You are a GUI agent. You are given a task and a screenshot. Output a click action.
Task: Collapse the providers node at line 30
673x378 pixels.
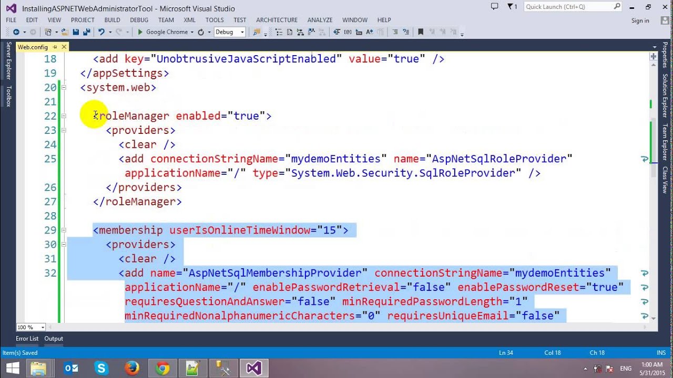pos(64,245)
